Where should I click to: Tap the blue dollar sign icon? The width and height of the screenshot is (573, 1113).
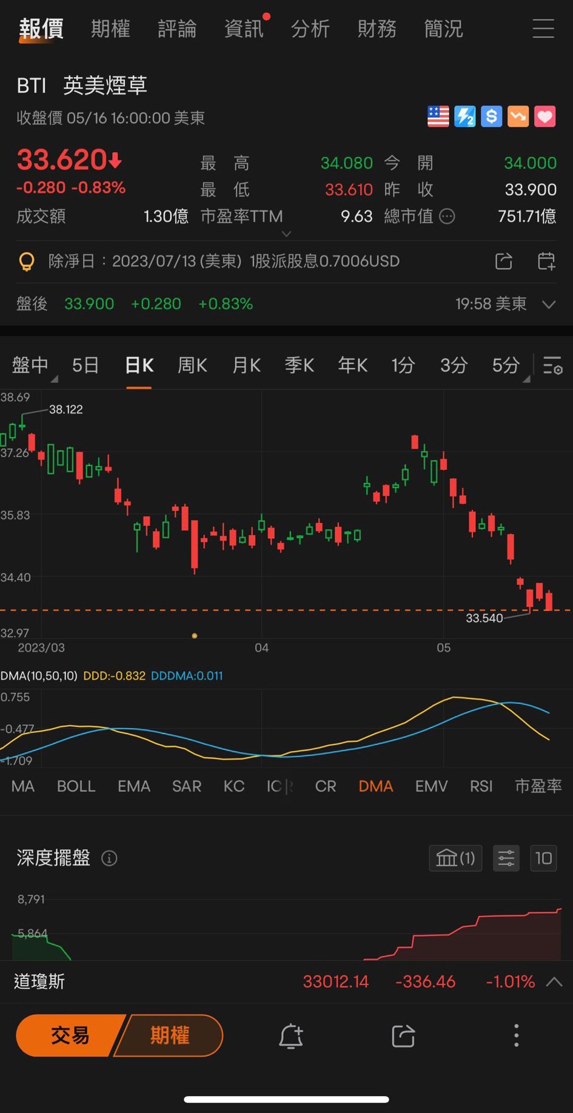pyautogui.click(x=492, y=116)
